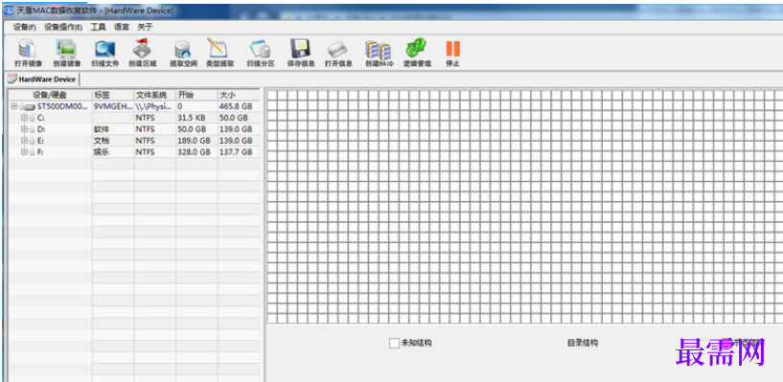Select the E: partition row

135,141
